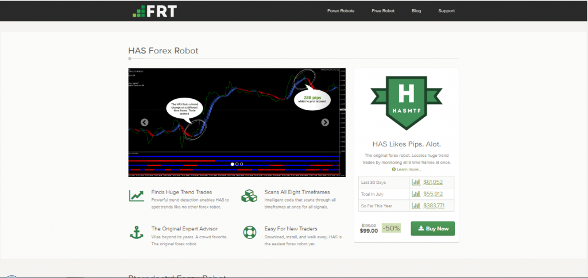Click the trend chart icon beside Finds Huge Trend Trades
Viewport: 588px width, 278px height.
coord(137,195)
